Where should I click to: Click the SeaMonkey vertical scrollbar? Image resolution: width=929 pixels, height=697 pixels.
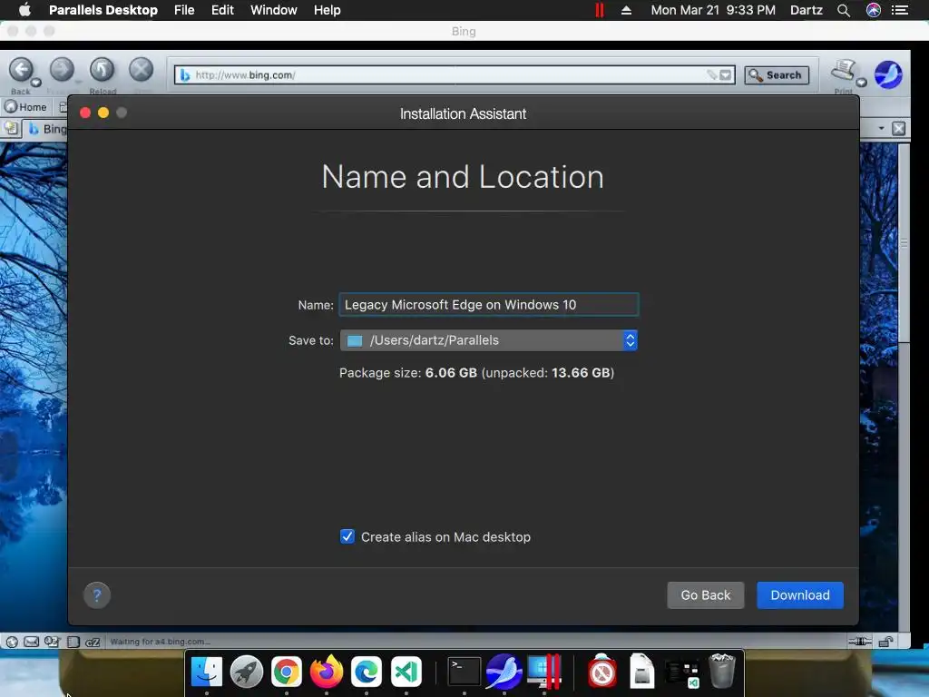(905, 243)
